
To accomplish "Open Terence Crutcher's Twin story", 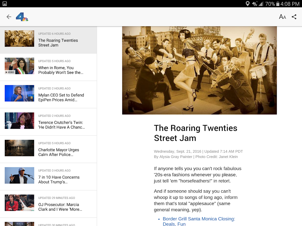I will point(48,122).
